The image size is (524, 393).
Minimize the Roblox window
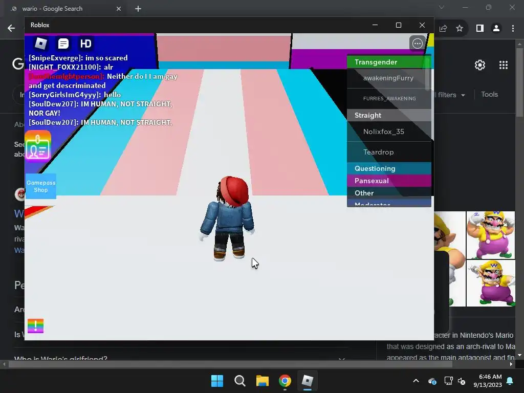[x=375, y=25]
